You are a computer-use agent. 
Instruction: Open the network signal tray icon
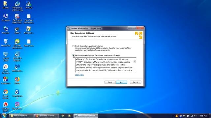192,116
